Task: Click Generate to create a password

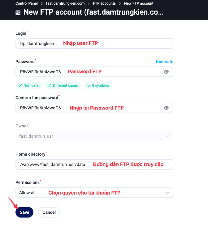Action: click(x=164, y=62)
